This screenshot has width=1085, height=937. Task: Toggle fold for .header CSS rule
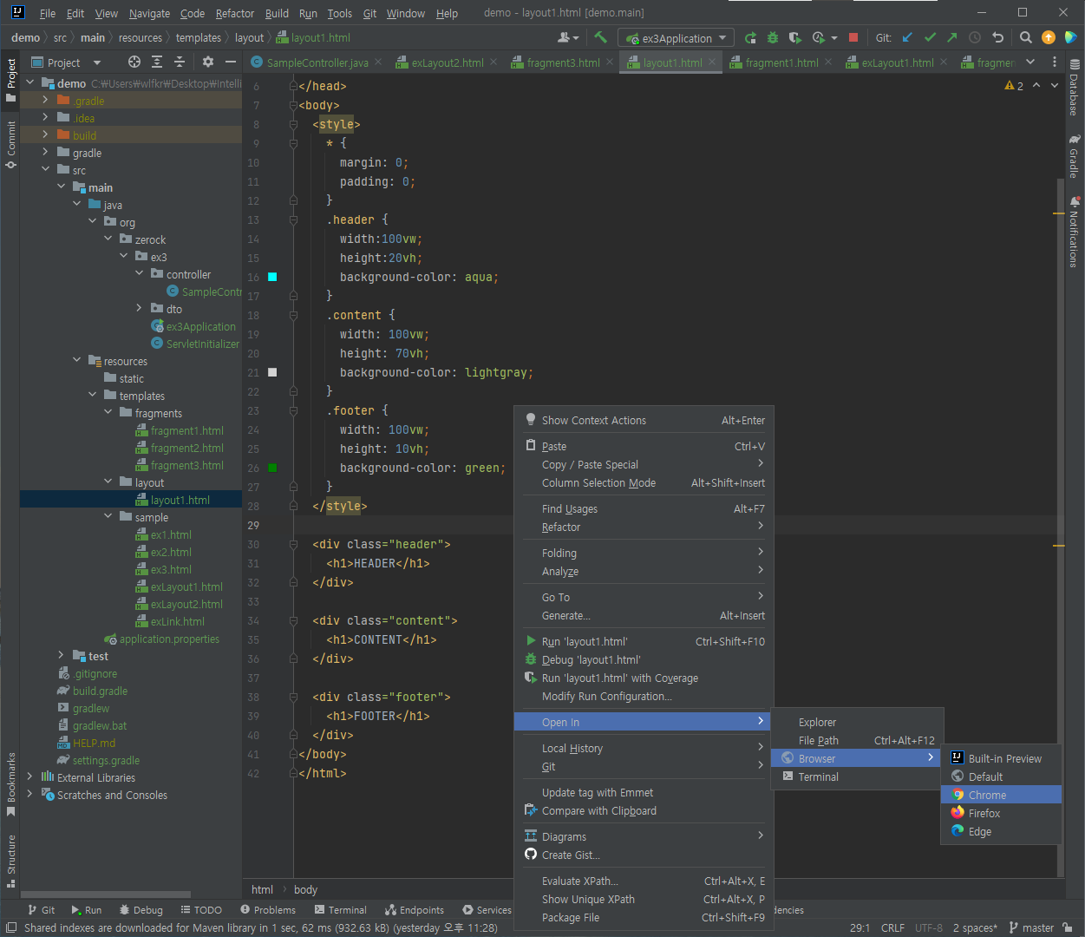[x=293, y=220]
